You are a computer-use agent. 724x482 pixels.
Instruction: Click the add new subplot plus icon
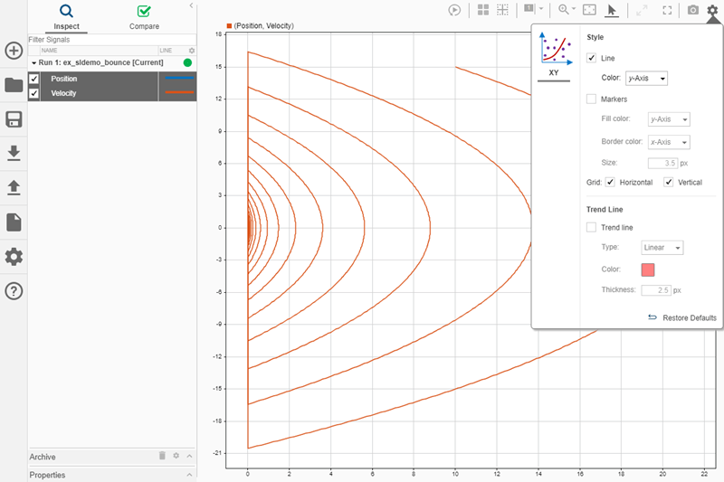pyautogui.click(x=14, y=51)
